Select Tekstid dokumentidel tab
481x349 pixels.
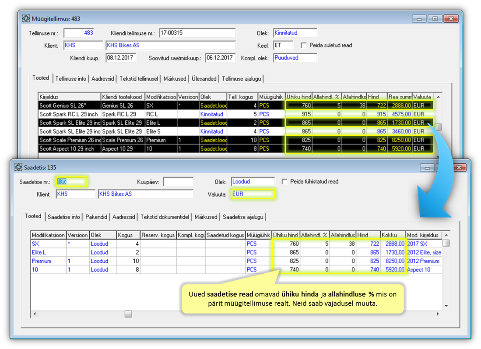tap(165, 217)
